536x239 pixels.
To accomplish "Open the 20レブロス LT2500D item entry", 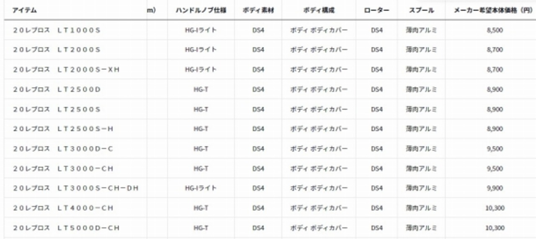I will click(x=57, y=90).
